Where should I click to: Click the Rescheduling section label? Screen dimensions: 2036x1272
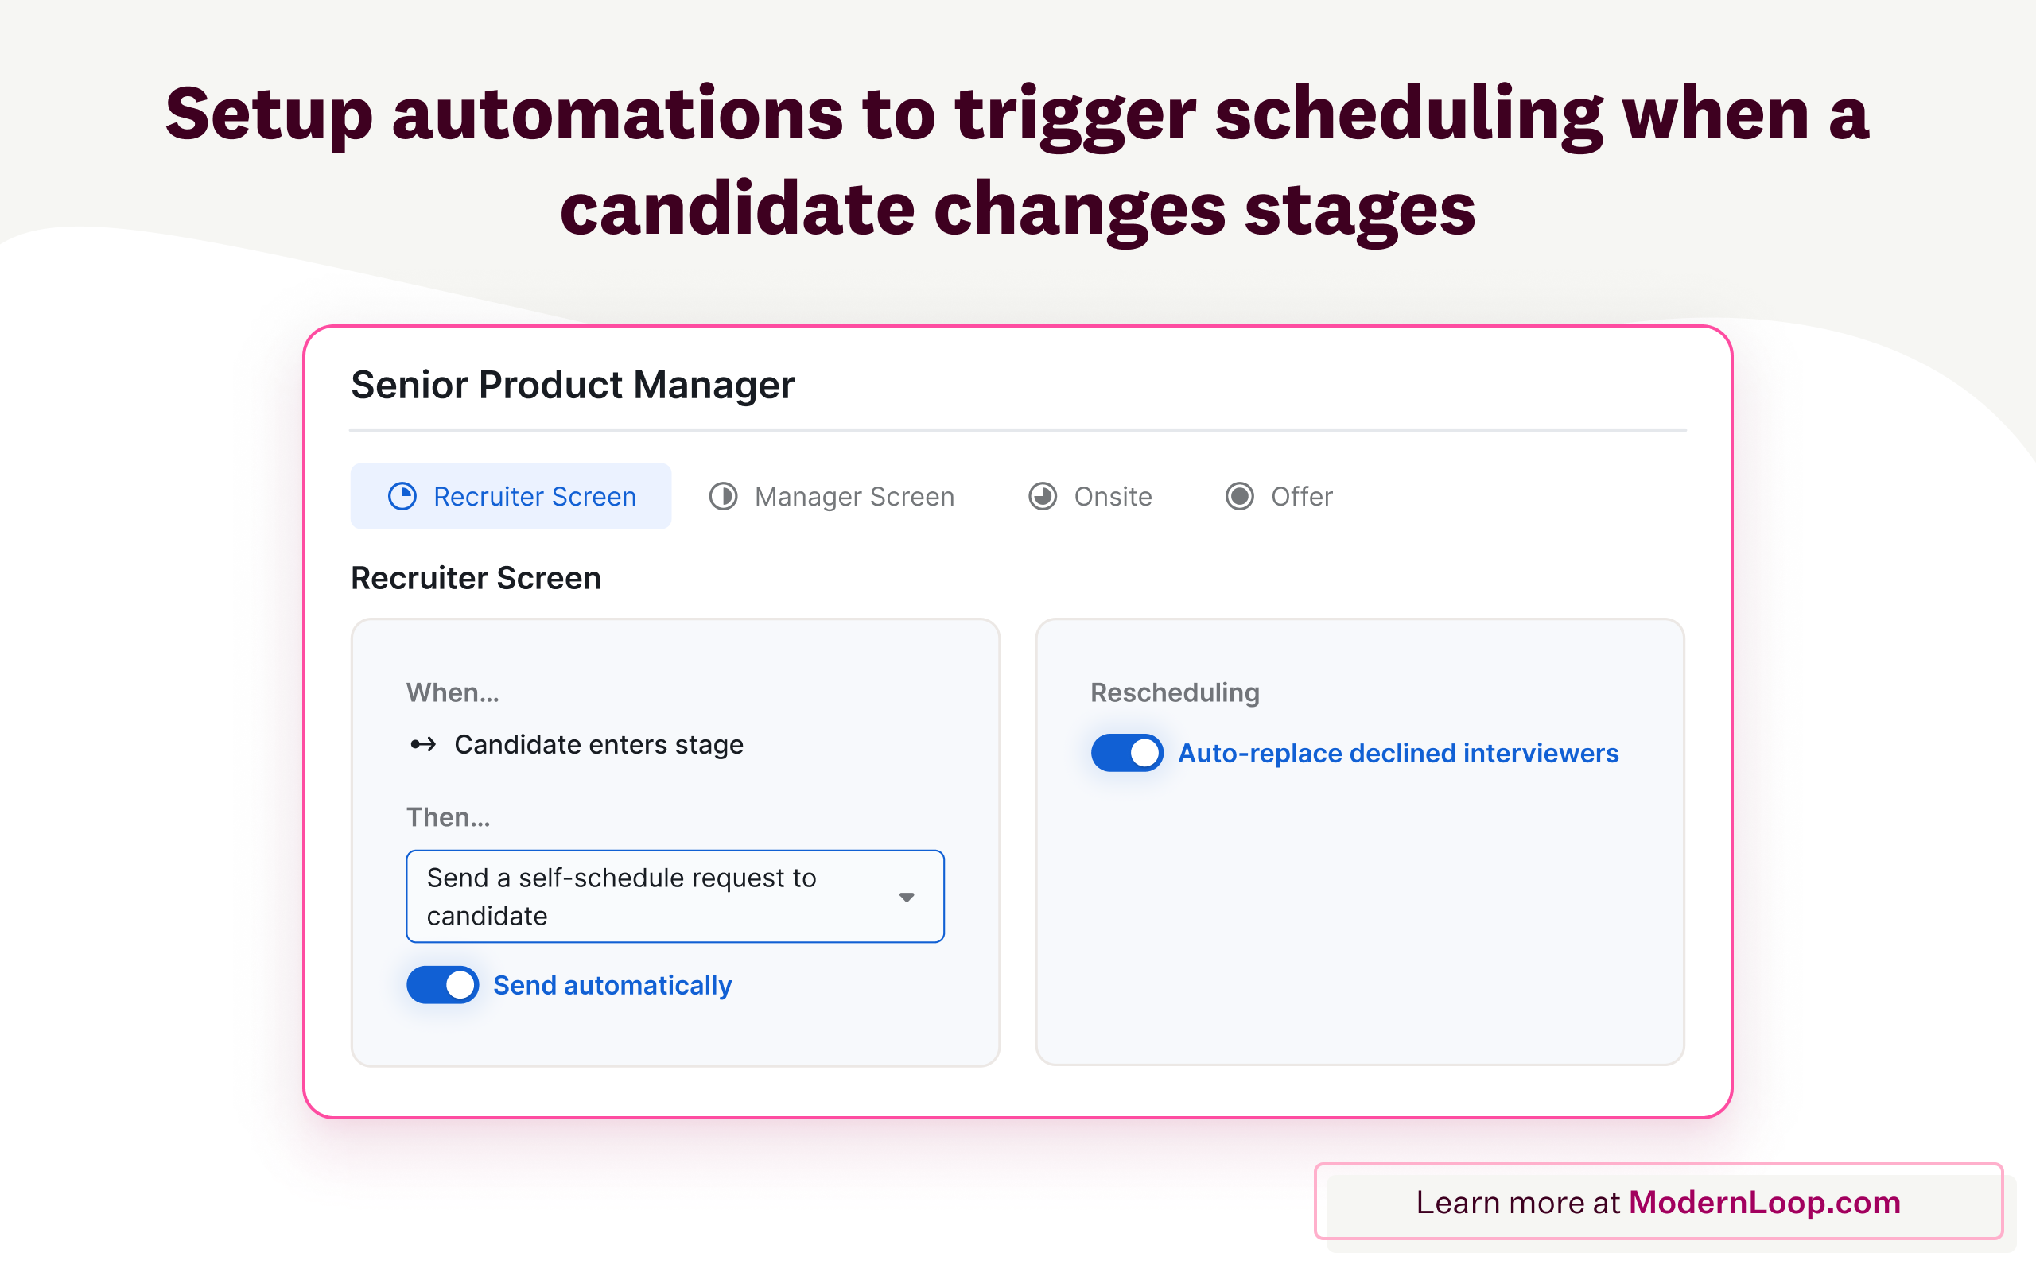click(1175, 692)
